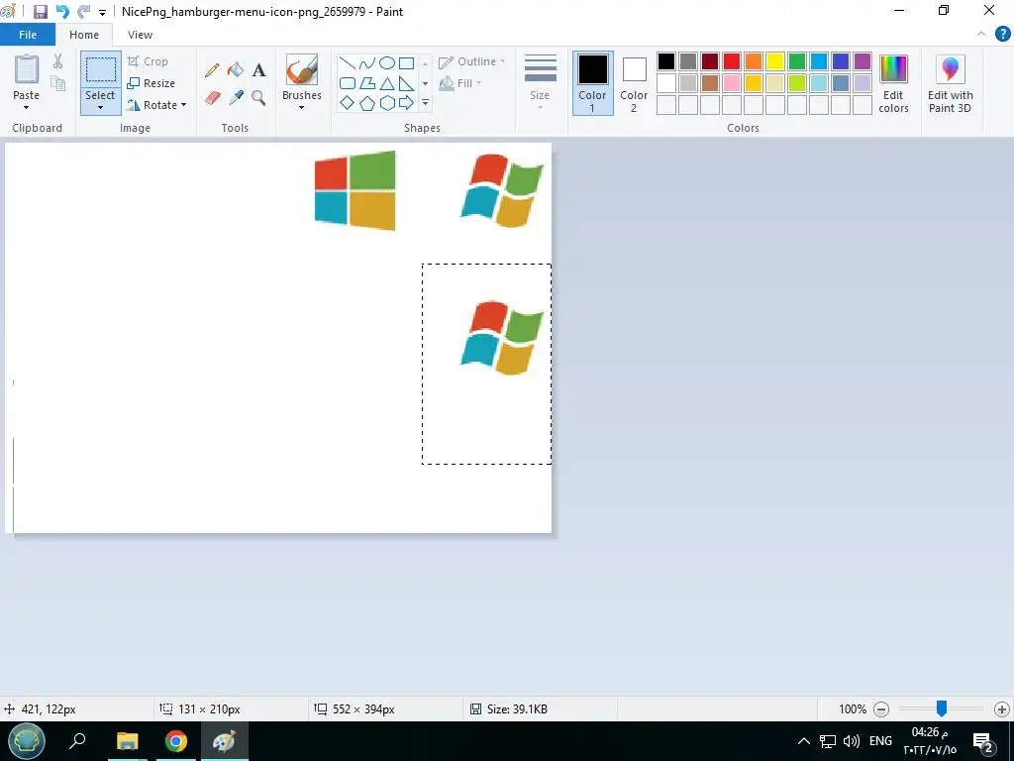
Task: Open the notification center icon
Action: (983, 741)
